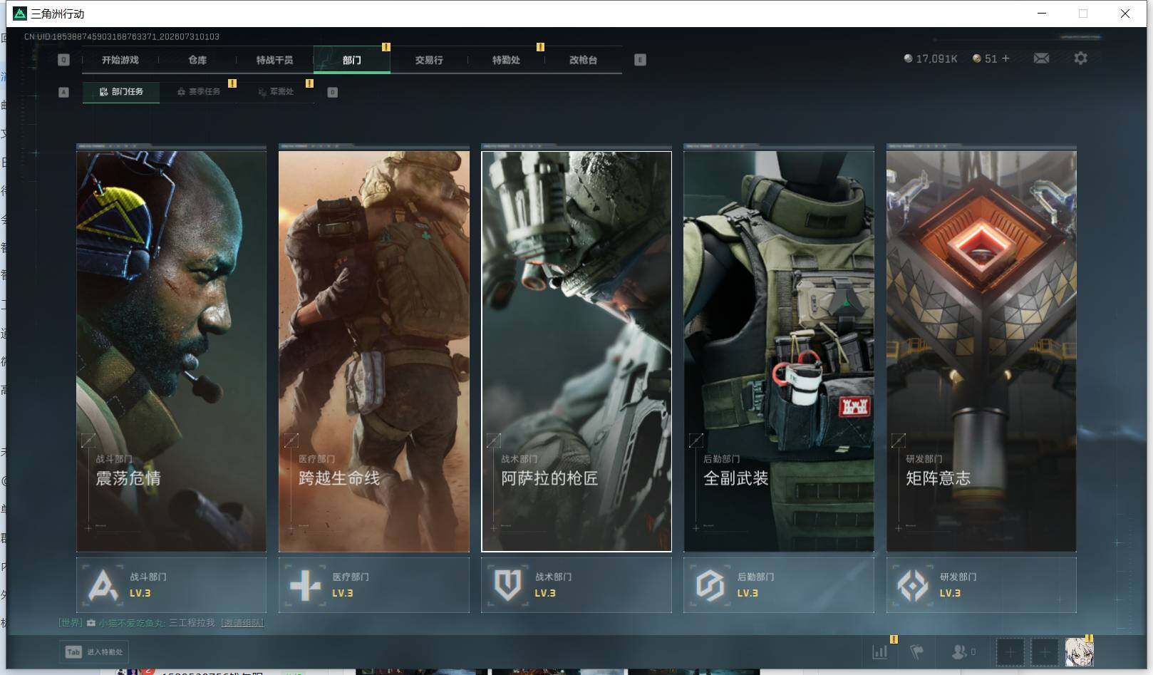1153x675 pixels.
Task: Click the second empty teammate slot
Action: (1045, 652)
